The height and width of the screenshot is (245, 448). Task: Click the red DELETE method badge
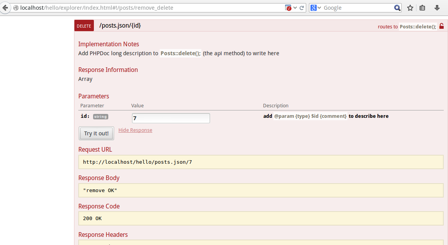click(x=84, y=26)
